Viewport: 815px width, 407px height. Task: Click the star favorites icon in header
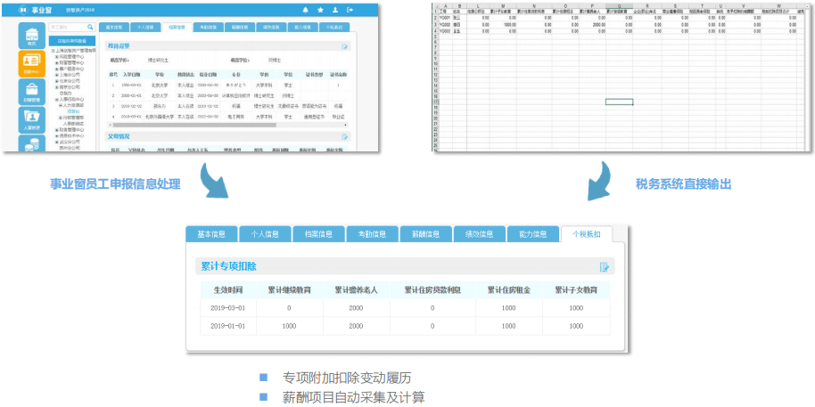tap(320, 10)
